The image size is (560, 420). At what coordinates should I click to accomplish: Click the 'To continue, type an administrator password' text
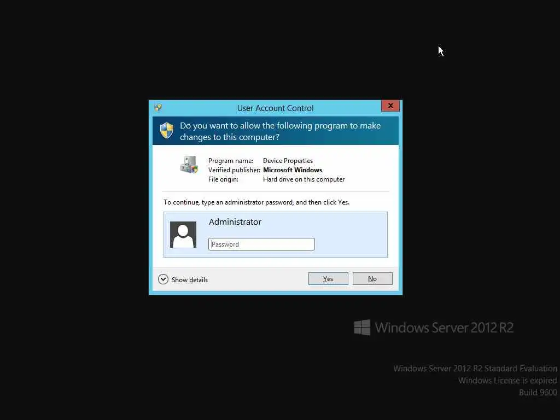(256, 202)
